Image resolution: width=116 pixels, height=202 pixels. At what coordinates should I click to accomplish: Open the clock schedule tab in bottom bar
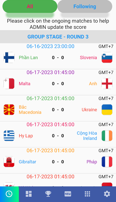[9, 194]
